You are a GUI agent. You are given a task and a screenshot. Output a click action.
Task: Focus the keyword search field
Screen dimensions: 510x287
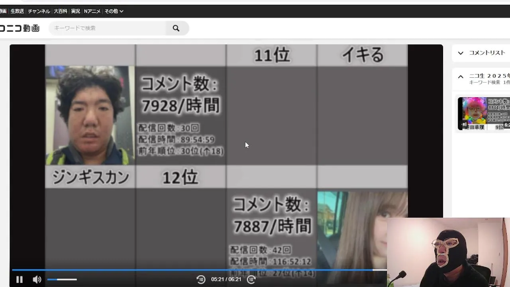[108, 28]
